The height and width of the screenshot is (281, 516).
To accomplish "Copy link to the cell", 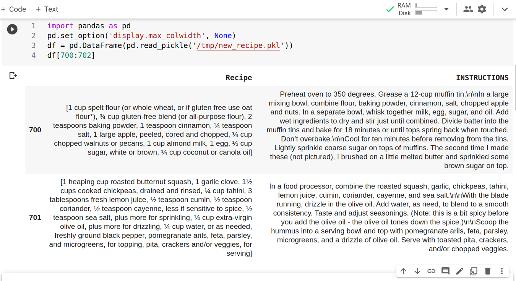I will (431, 271).
